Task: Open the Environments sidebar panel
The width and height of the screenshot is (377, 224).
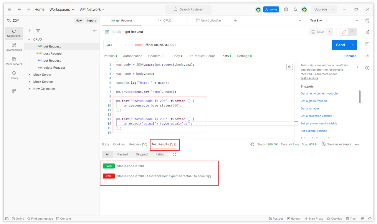Action: pyautogui.click(x=14, y=47)
